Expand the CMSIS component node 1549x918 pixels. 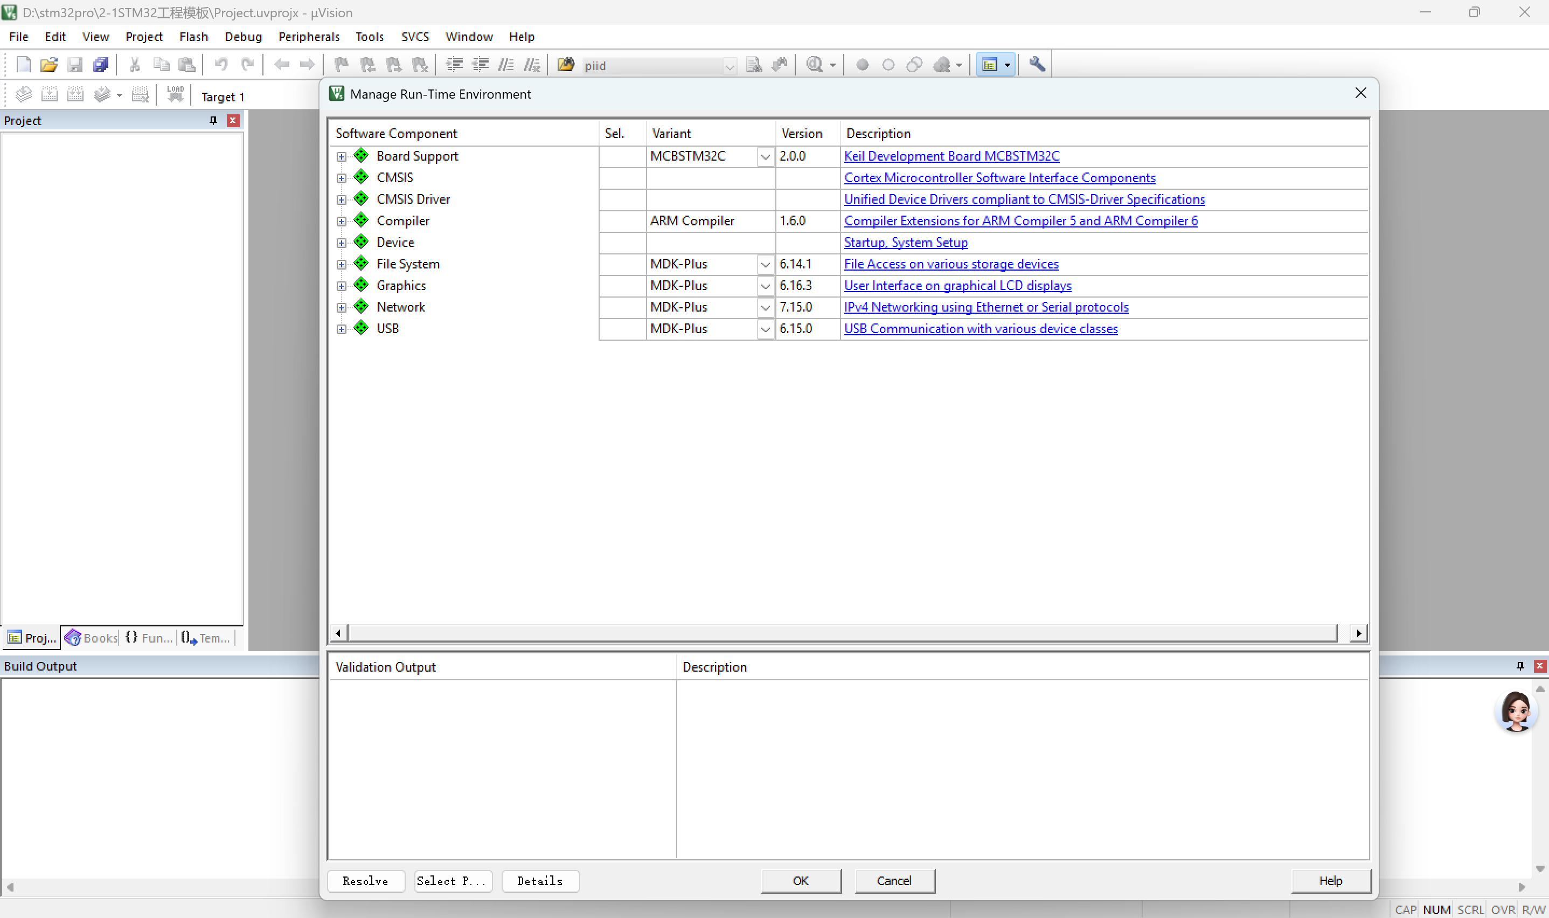coord(342,179)
